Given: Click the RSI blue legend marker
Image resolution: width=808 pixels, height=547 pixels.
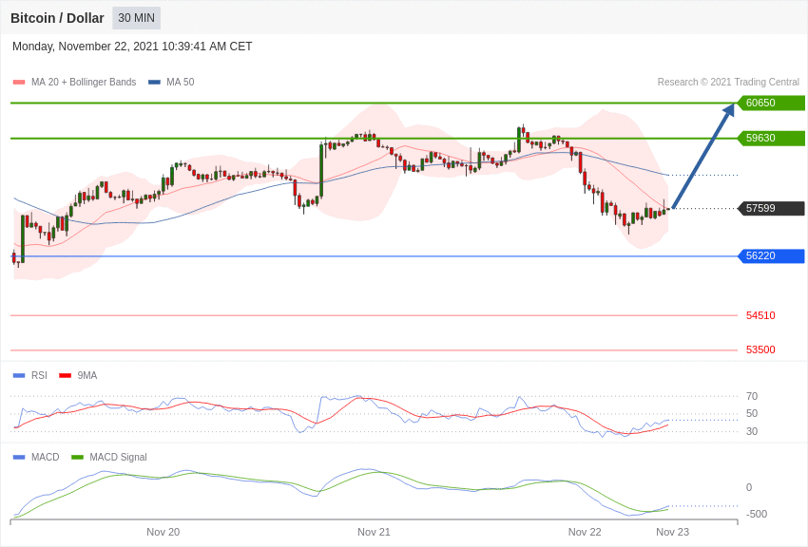Looking at the screenshot, I should coord(19,376).
